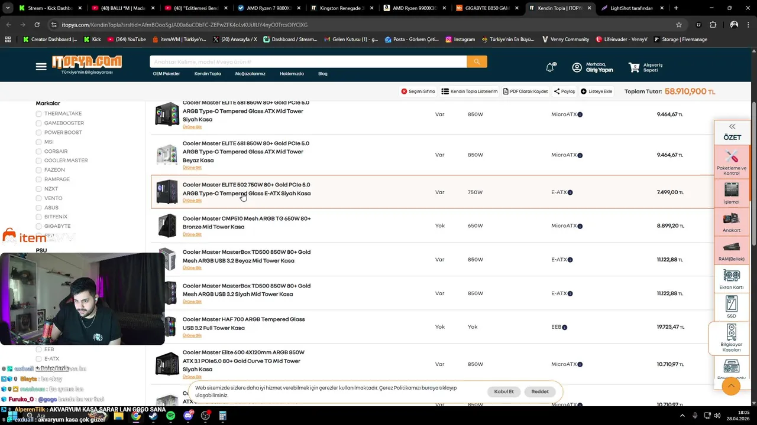Open Ürüne Git link under ELITE 502 case
The image size is (757, 425).
pos(192,201)
